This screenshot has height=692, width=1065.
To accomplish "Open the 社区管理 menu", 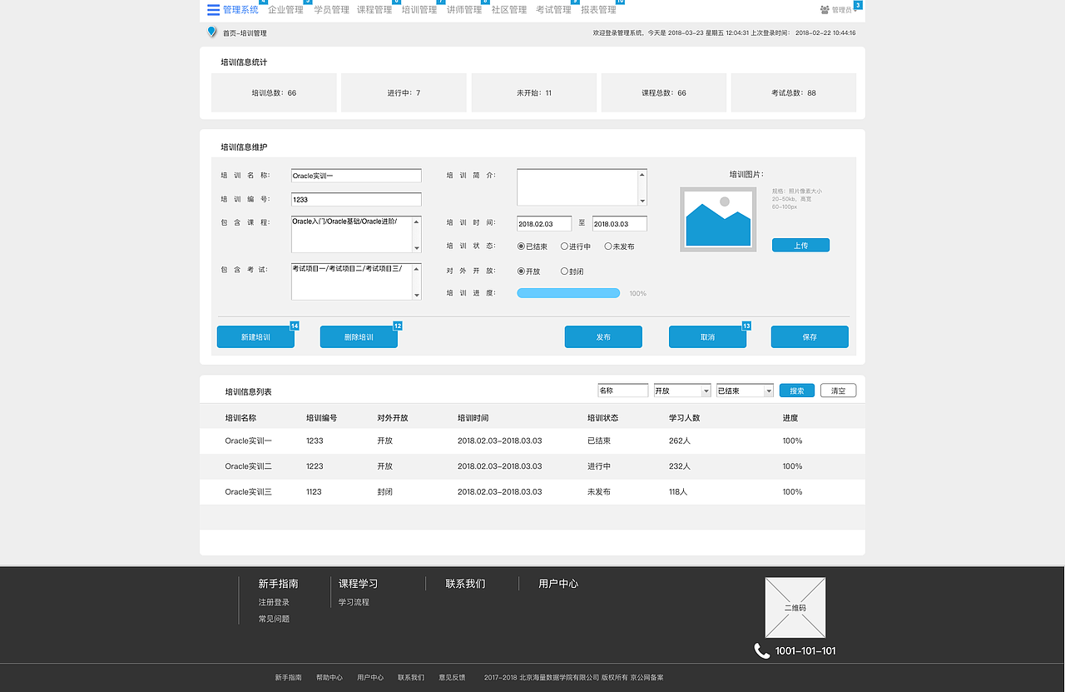I will pos(509,10).
